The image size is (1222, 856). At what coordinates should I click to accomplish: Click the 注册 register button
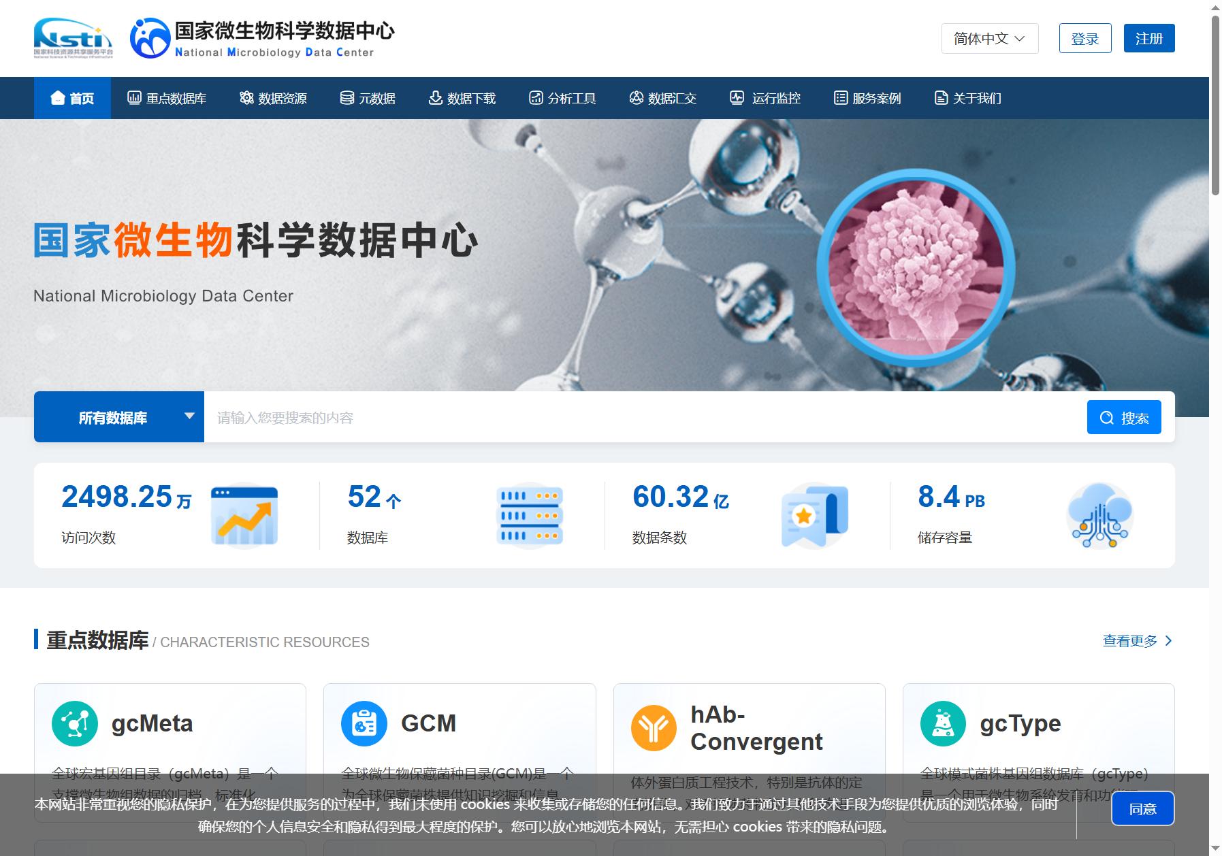(1149, 38)
